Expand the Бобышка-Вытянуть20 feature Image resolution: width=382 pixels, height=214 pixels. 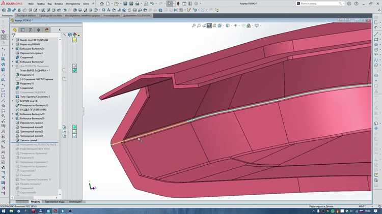coord(13,118)
